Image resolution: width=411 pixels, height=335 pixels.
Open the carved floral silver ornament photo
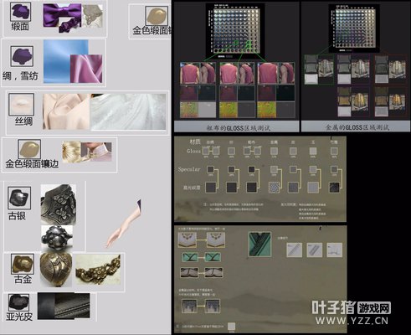pyautogui.click(x=59, y=204)
